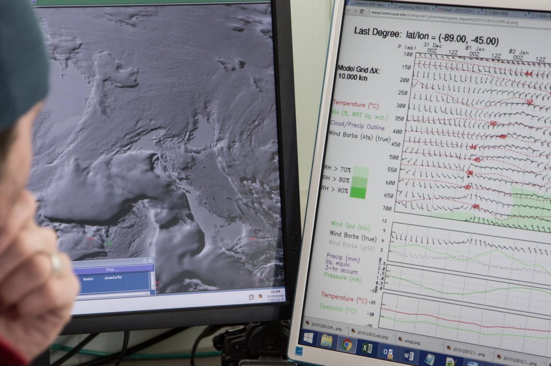Click the clipboard icon in the left system tray
The image size is (551, 366).
(x=251, y=297)
